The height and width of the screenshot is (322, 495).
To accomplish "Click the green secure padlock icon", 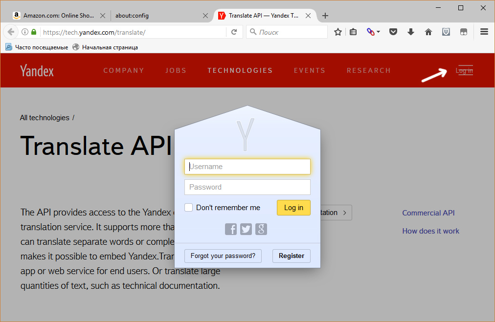I will [34, 32].
